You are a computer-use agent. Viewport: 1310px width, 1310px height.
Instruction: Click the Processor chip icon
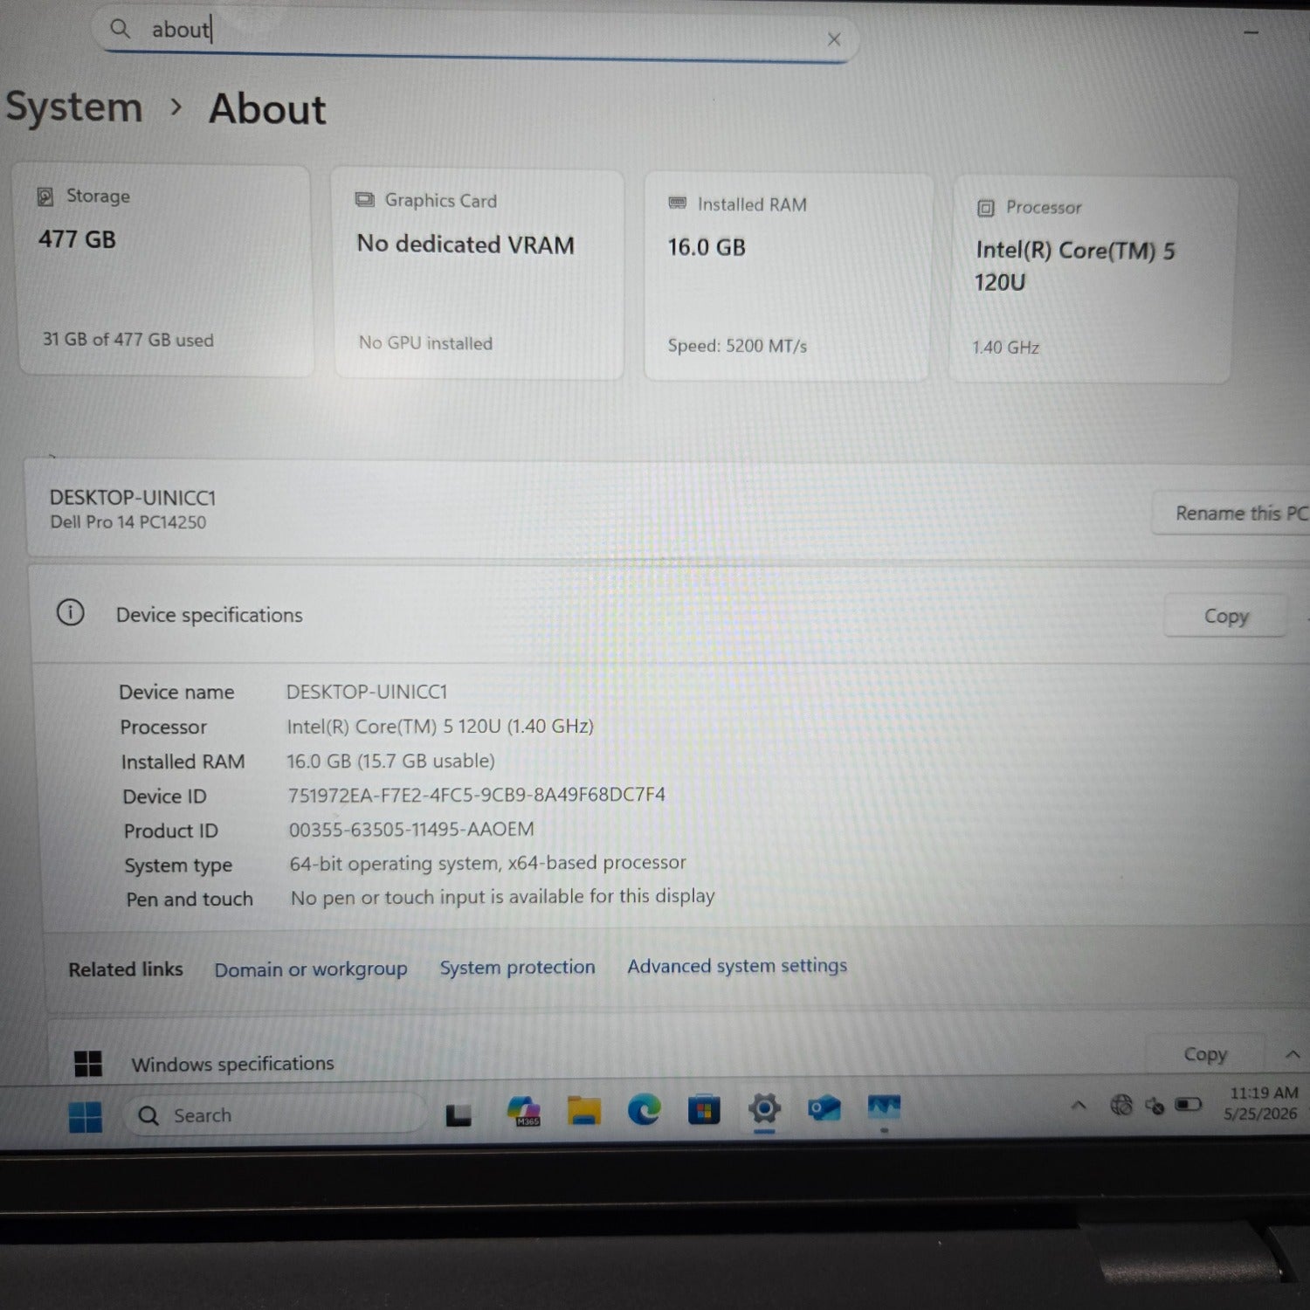[986, 208]
